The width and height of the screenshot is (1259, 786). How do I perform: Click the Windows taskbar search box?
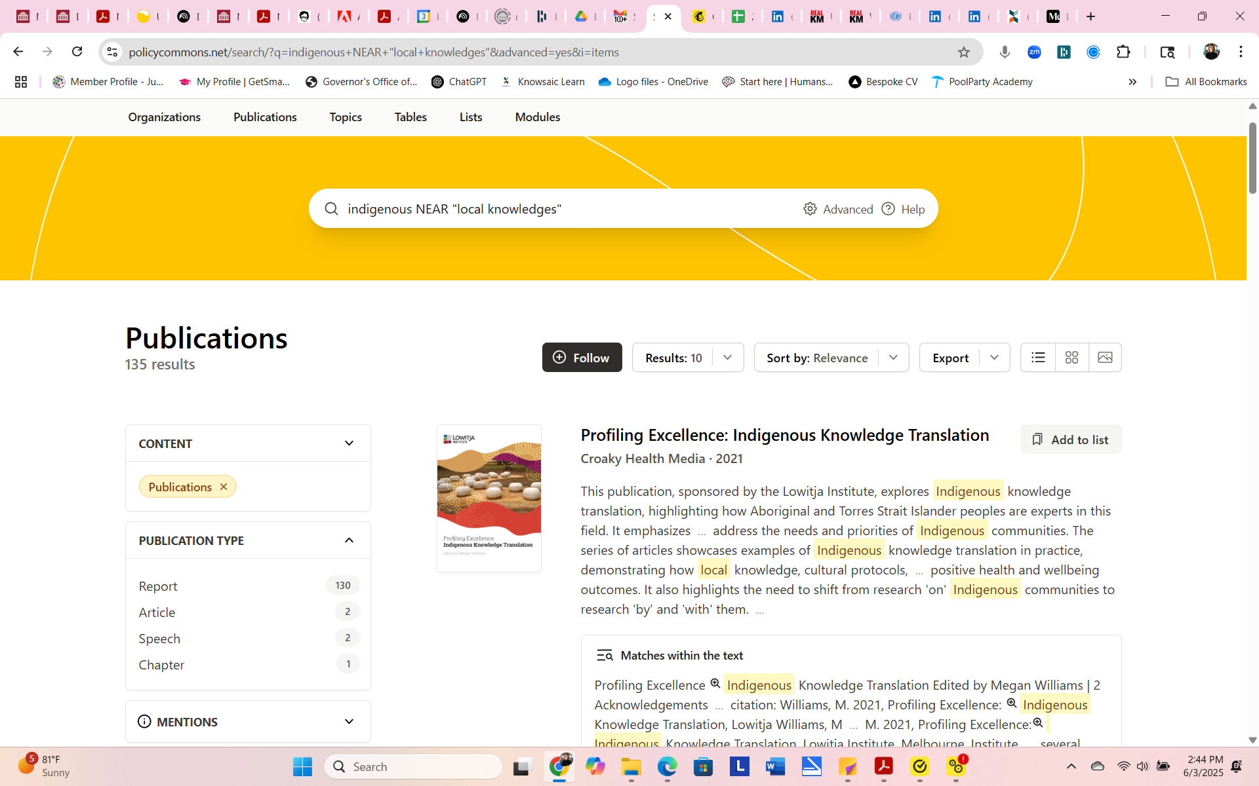pyautogui.click(x=414, y=766)
